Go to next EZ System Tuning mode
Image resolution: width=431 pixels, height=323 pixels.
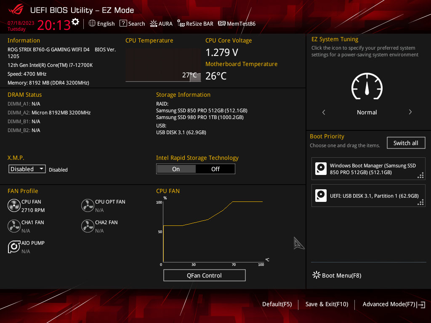[410, 112]
